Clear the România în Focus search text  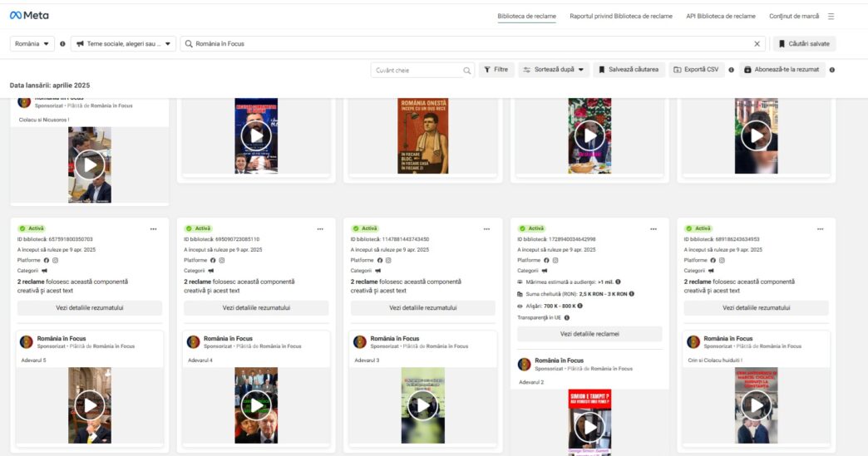757,44
